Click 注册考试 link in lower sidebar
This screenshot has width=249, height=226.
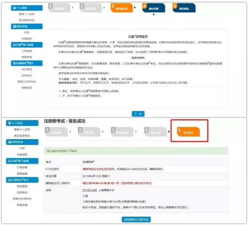click(x=22, y=193)
